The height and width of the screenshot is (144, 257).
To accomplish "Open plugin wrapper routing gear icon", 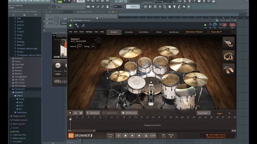I will [77, 26].
